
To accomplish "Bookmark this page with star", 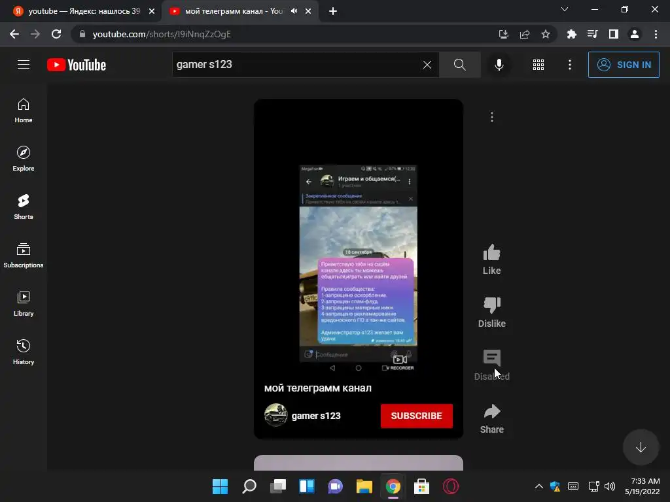I will coord(546,34).
